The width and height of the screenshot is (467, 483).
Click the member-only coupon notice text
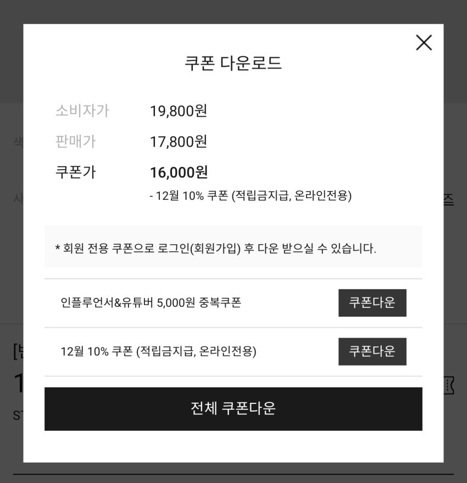coord(215,248)
